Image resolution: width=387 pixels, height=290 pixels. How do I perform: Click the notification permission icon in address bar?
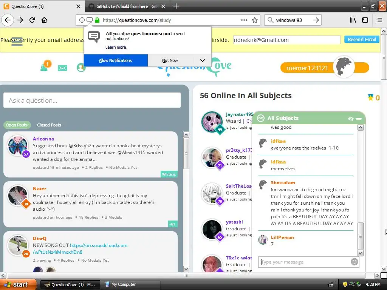89,20
